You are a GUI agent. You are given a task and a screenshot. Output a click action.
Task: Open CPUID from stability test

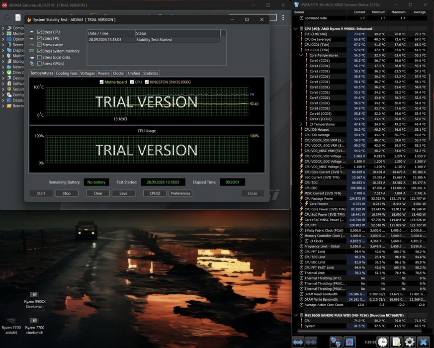[155, 193]
